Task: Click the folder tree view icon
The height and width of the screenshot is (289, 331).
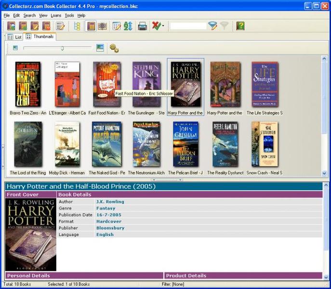Action: pos(77,26)
